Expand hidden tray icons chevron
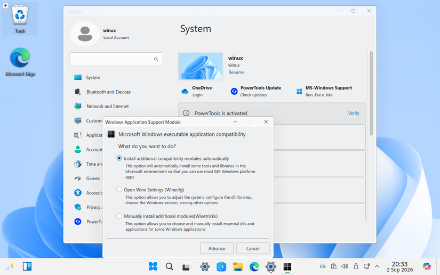440x275 pixels. click(377, 266)
